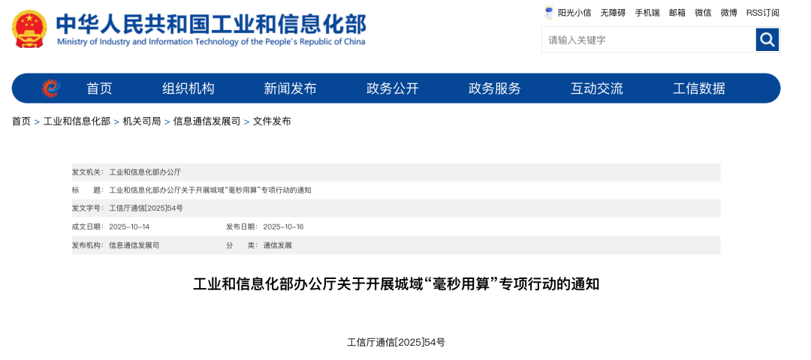
Task: Select the 成文日期 value 2025-10-14
Action: [x=129, y=226]
